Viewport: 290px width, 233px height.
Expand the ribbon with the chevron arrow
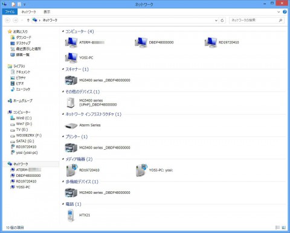pyautogui.click(x=279, y=12)
